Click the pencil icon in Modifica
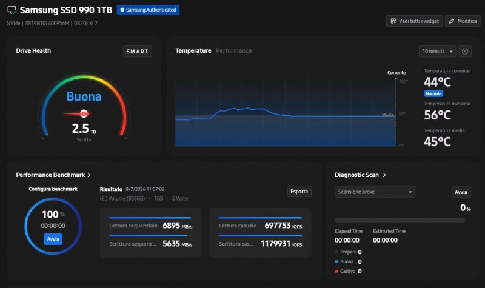The height and width of the screenshot is (288, 485). pyautogui.click(x=452, y=21)
